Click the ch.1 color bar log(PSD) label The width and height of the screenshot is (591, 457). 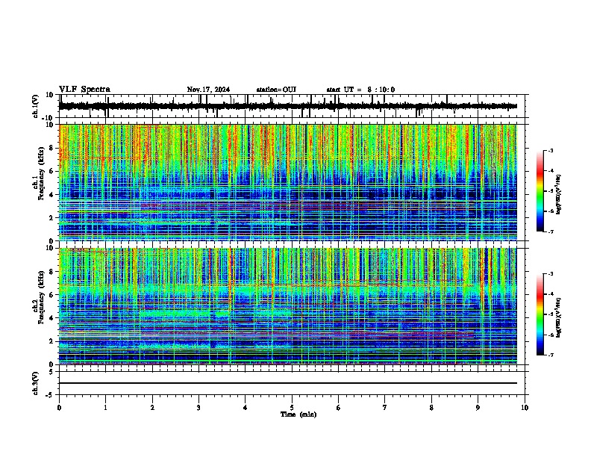(x=559, y=194)
